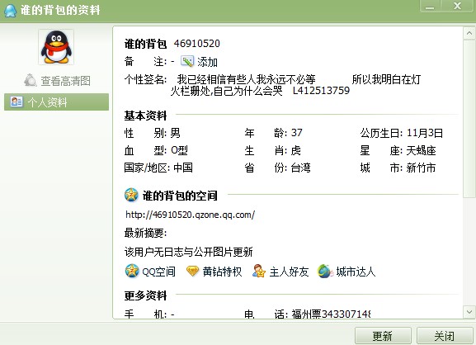The width and height of the screenshot is (476, 345).
Task: Click the QQ空间 star icon
Action: tap(132, 272)
